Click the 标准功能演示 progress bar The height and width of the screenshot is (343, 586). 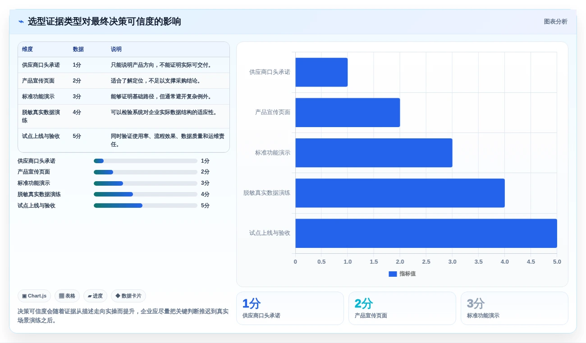pyautogui.click(x=146, y=183)
